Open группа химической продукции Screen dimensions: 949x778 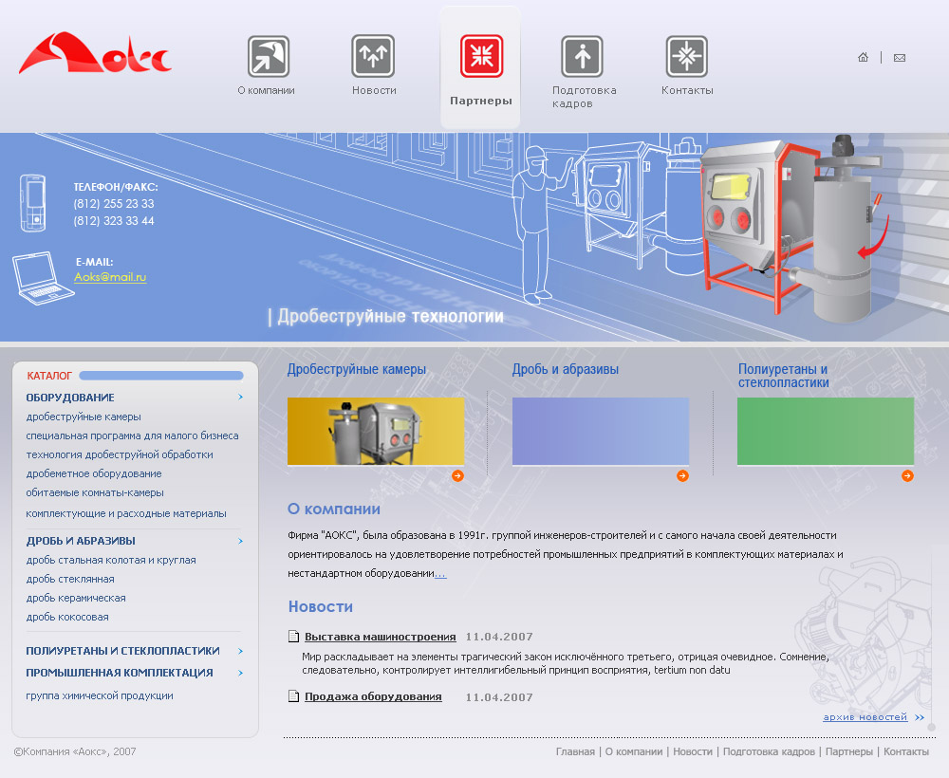(x=100, y=695)
